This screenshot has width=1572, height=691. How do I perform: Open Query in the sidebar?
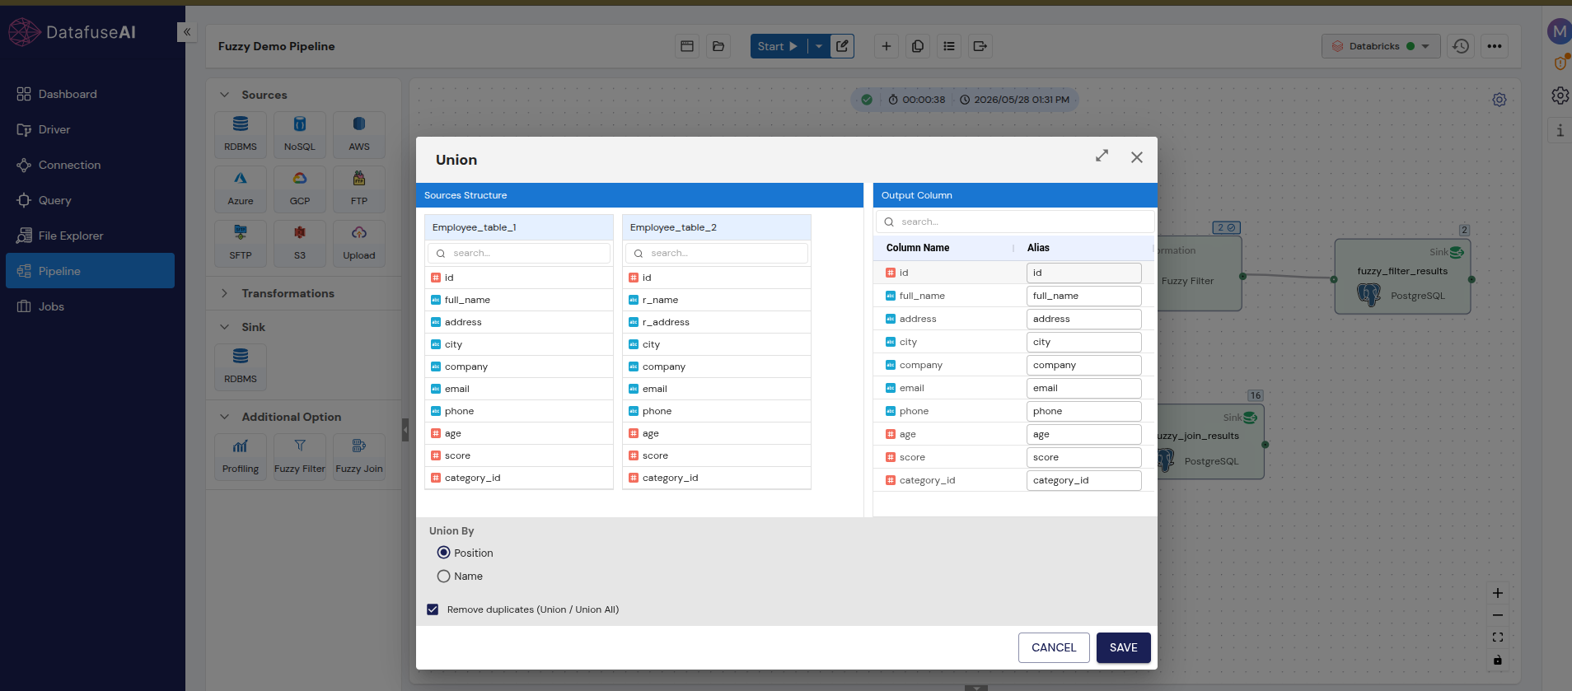click(89, 200)
